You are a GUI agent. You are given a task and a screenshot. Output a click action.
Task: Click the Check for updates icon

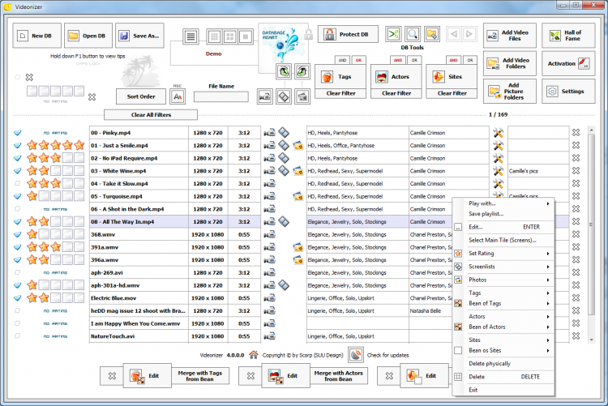point(355,354)
